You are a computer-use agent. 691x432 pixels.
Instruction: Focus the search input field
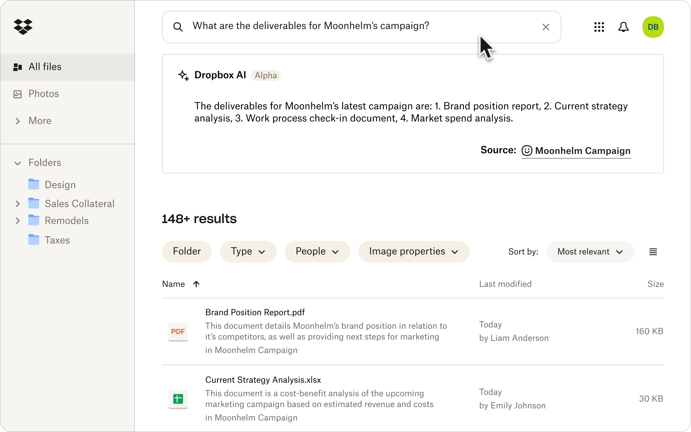(361, 27)
